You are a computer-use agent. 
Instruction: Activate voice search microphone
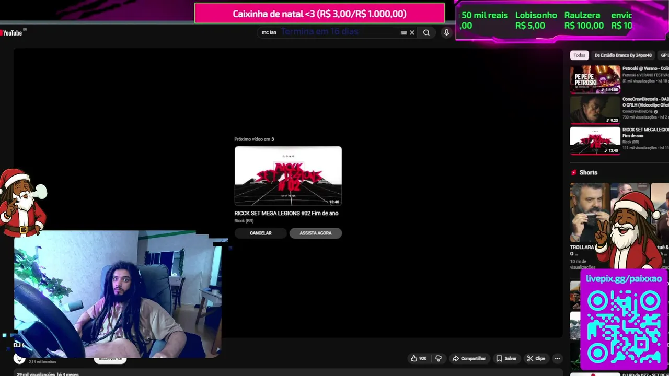pos(446,32)
